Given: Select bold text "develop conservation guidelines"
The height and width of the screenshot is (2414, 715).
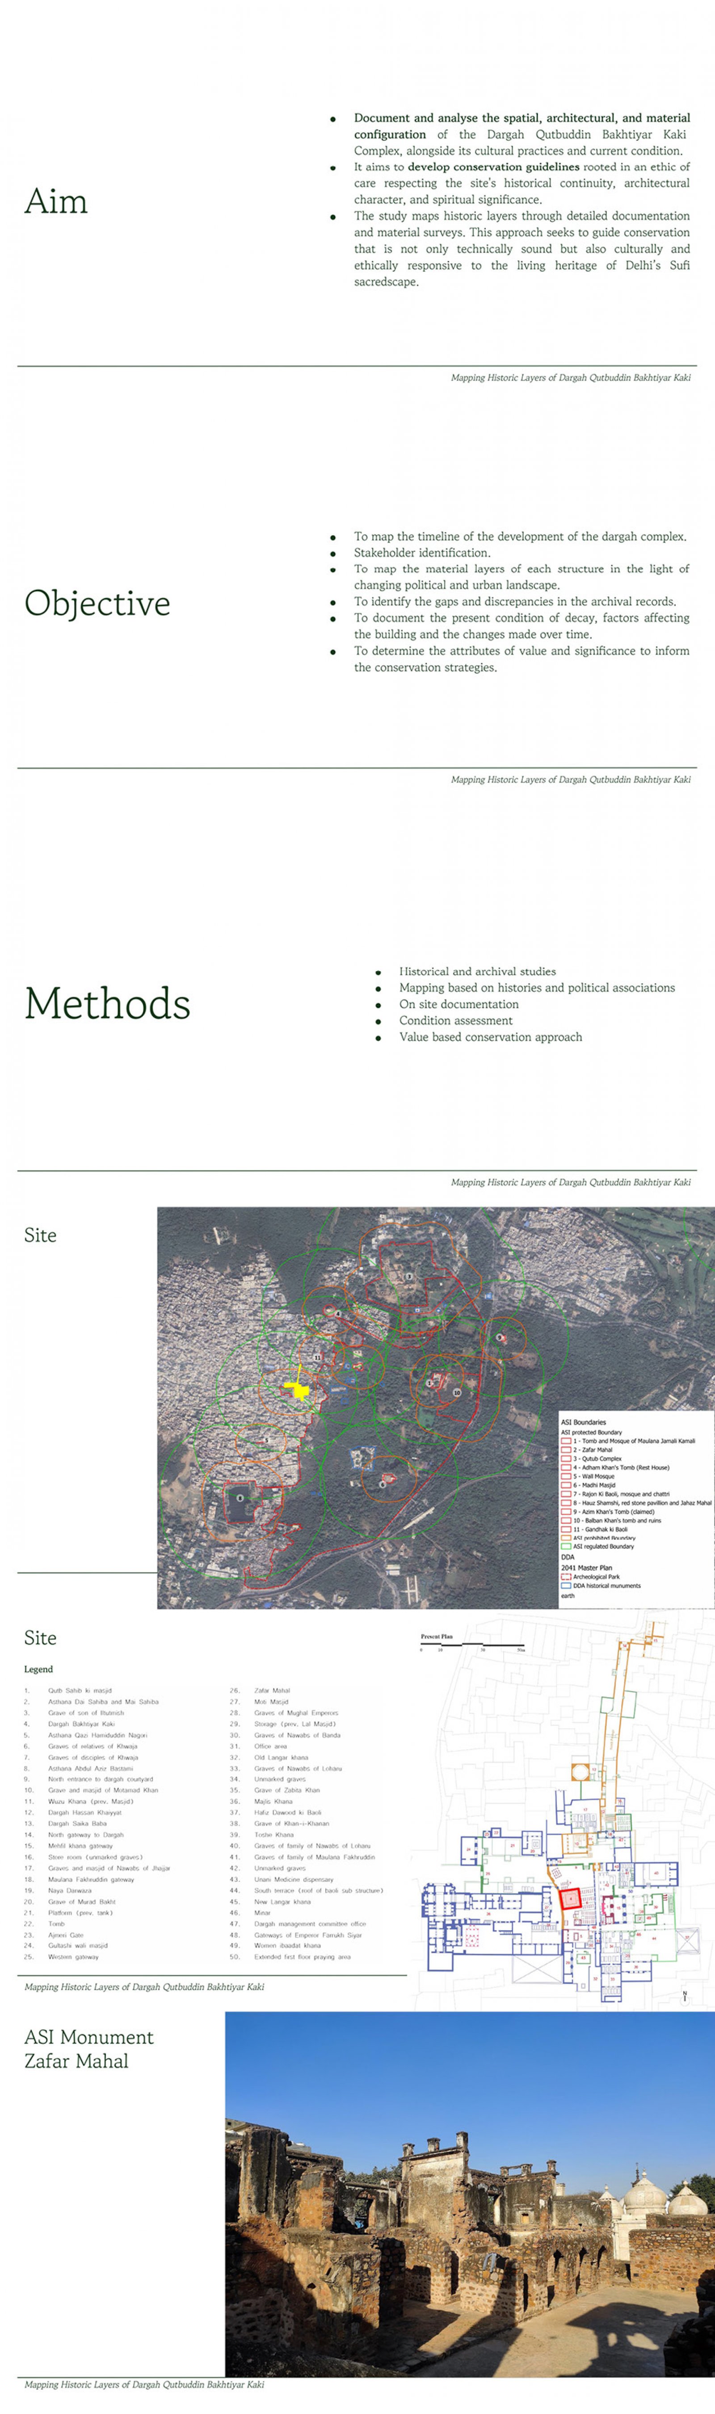Looking at the screenshot, I should tap(494, 167).
